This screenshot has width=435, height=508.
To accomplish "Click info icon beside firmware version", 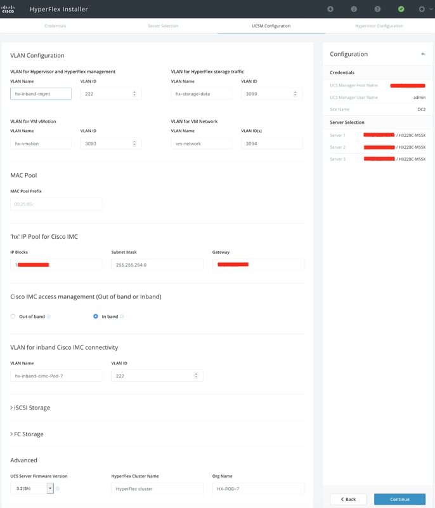I will pyautogui.click(x=58, y=488).
